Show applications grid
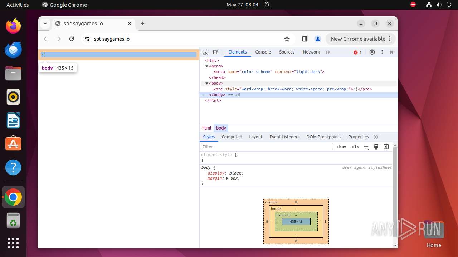This screenshot has width=458, height=257. (x=13, y=243)
